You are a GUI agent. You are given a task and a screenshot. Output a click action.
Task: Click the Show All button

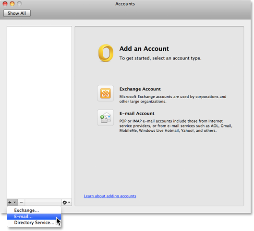[x=17, y=13]
